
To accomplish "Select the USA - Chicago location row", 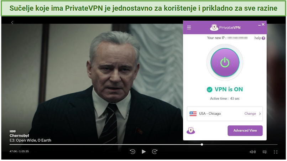I will coord(225,114).
